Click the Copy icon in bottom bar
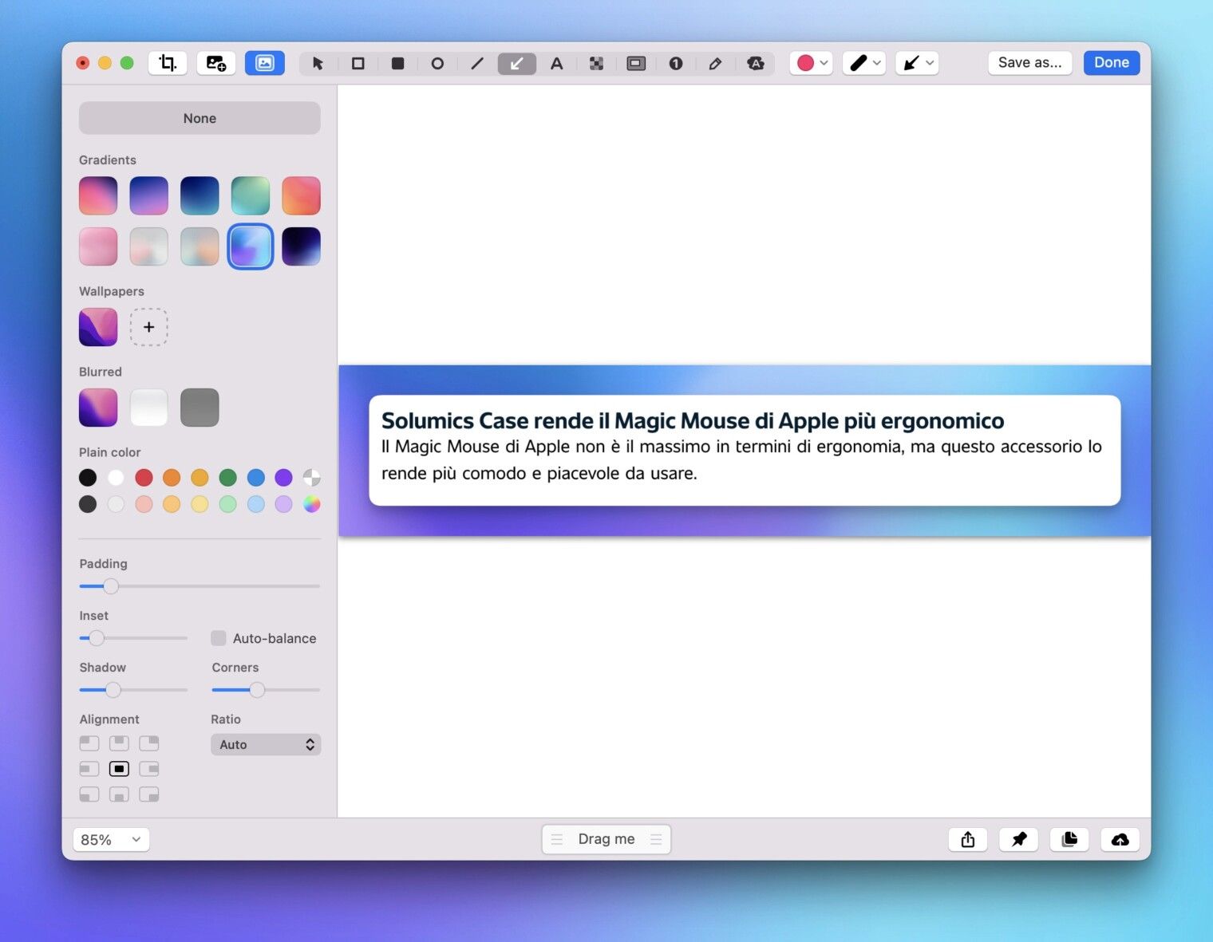Screen dimensions: 1213x942 1069,839
